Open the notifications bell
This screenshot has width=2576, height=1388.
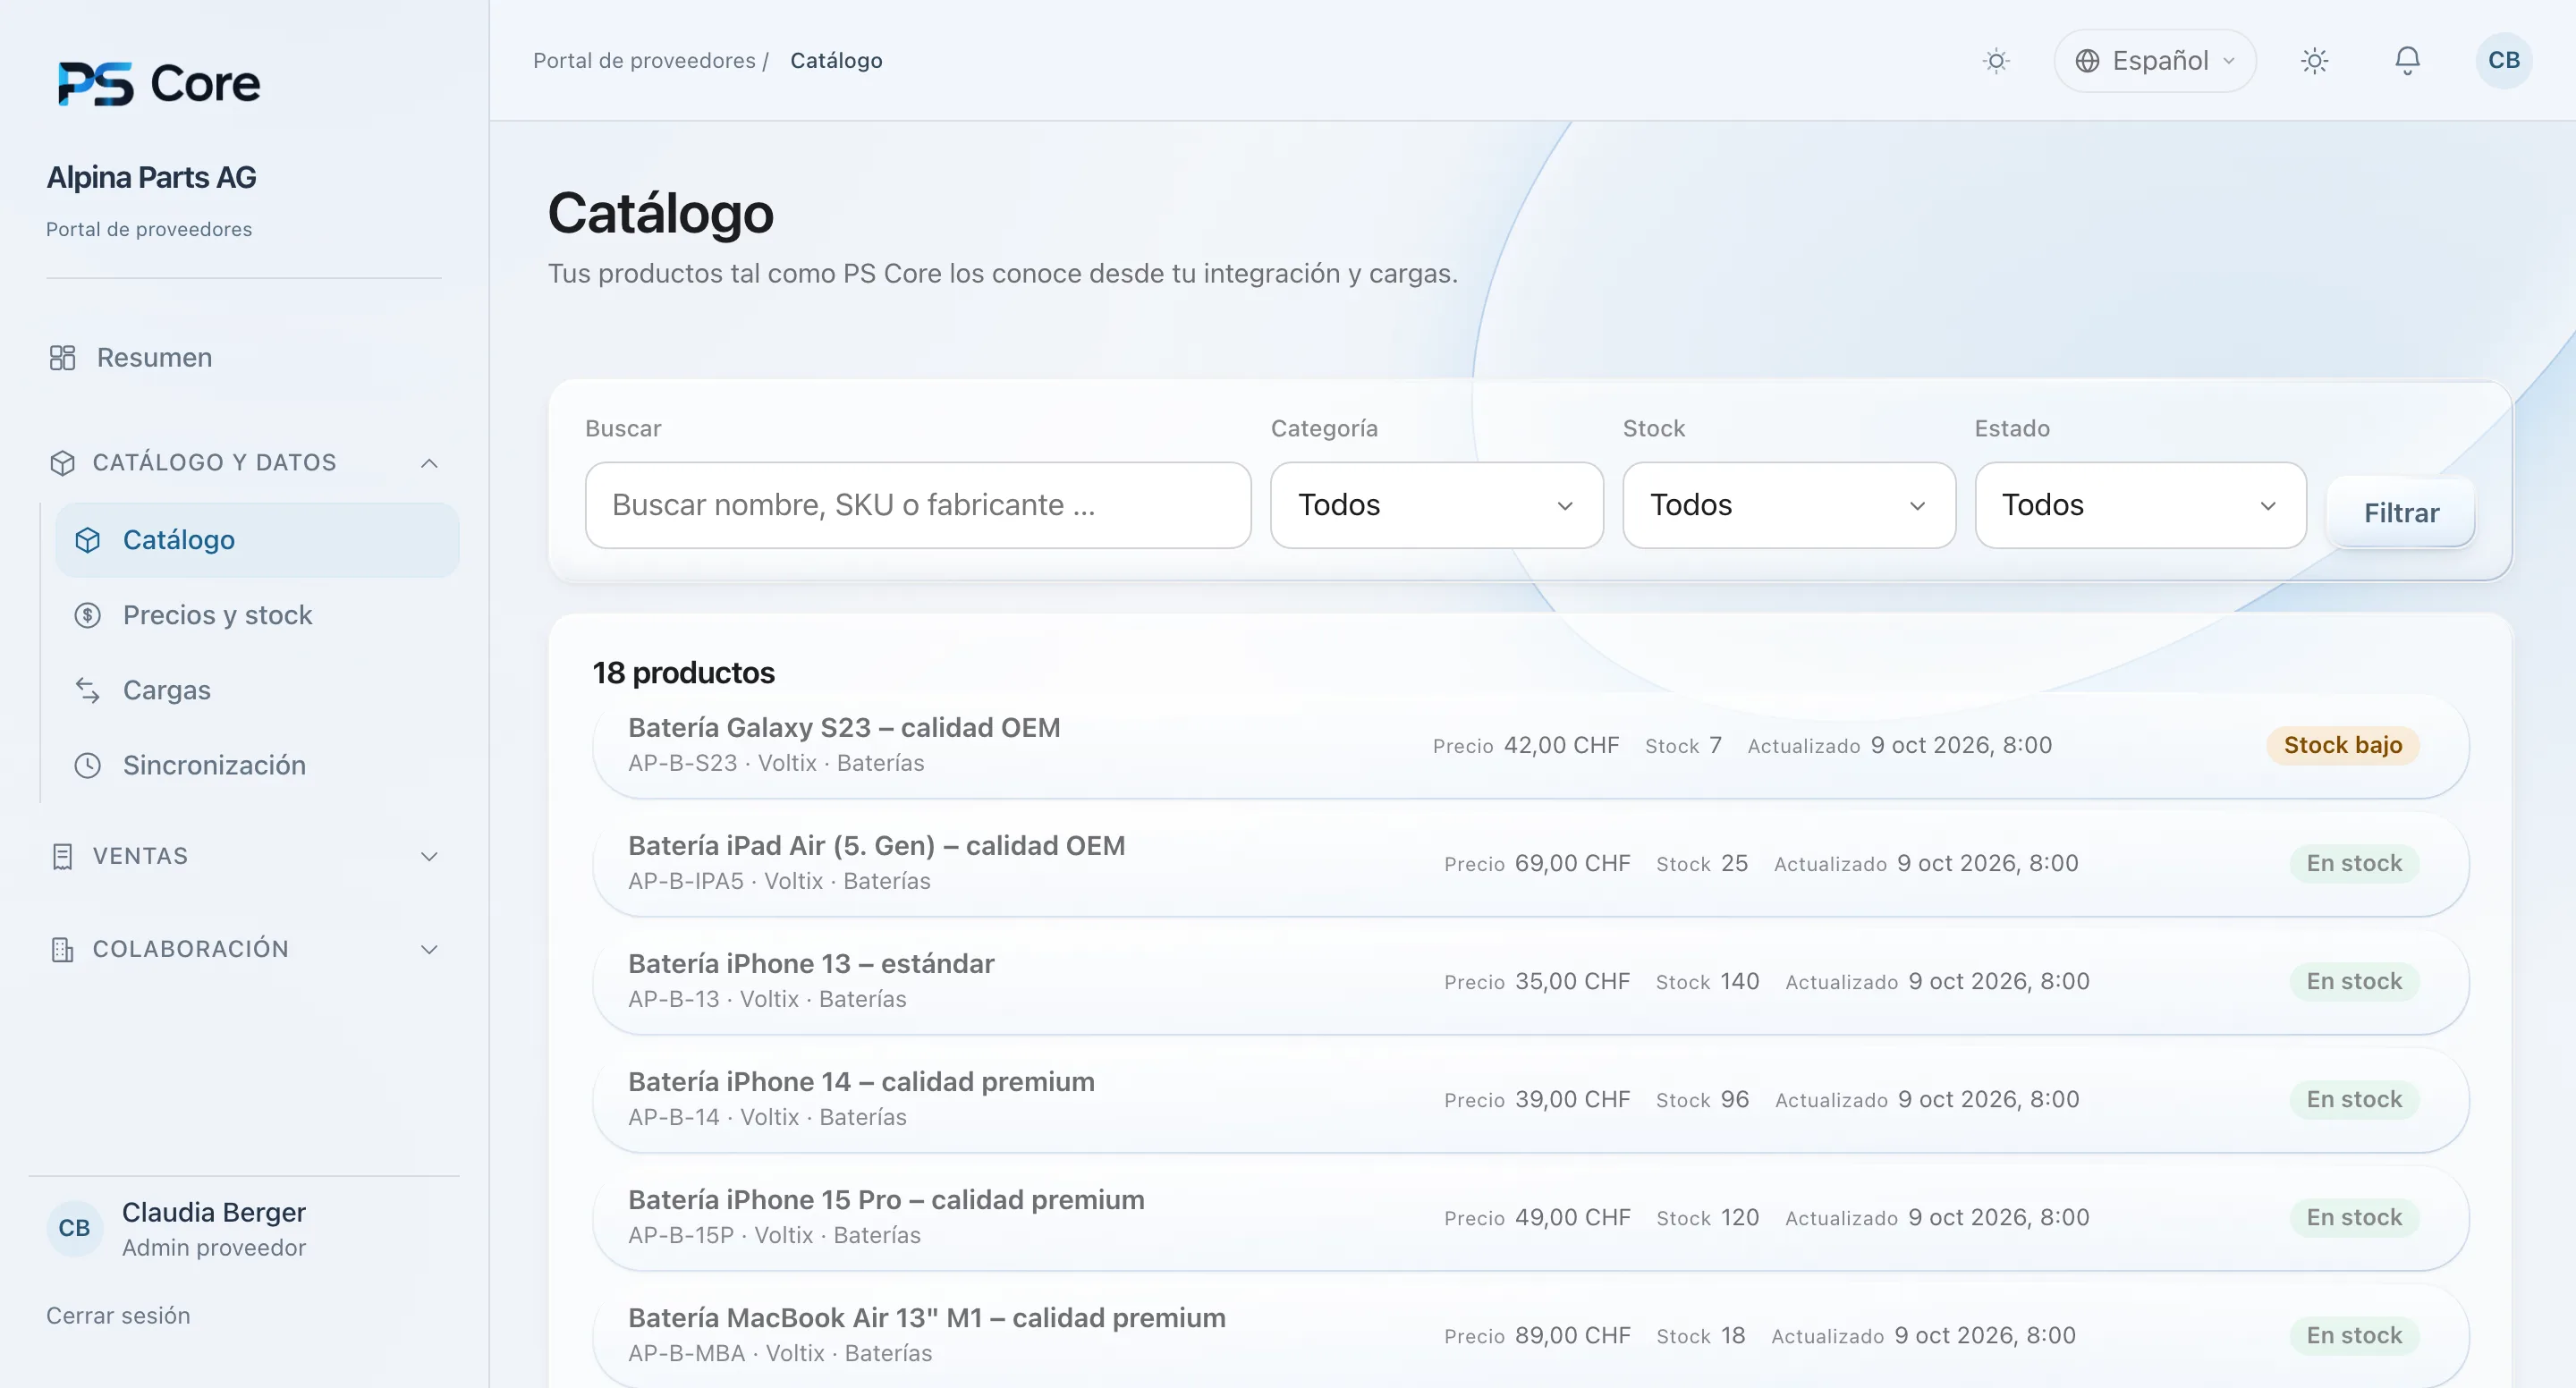[2407, 61]
